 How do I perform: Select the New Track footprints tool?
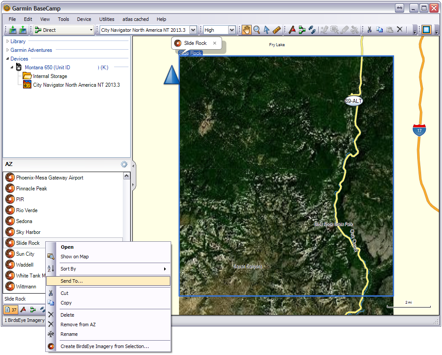(312, 30)
